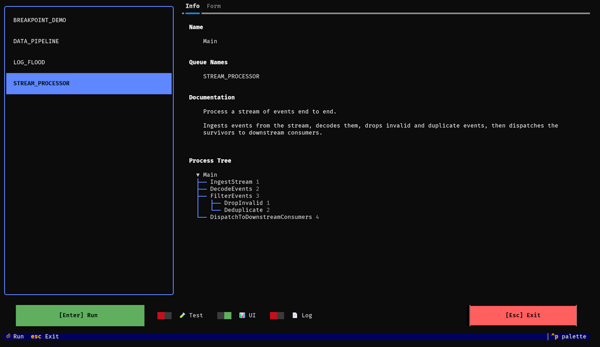Click the Documentation heading
Viewport: 600px width, 347px height.
pos(212,97)
